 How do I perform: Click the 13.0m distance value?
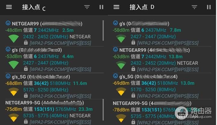coord(187,83)
